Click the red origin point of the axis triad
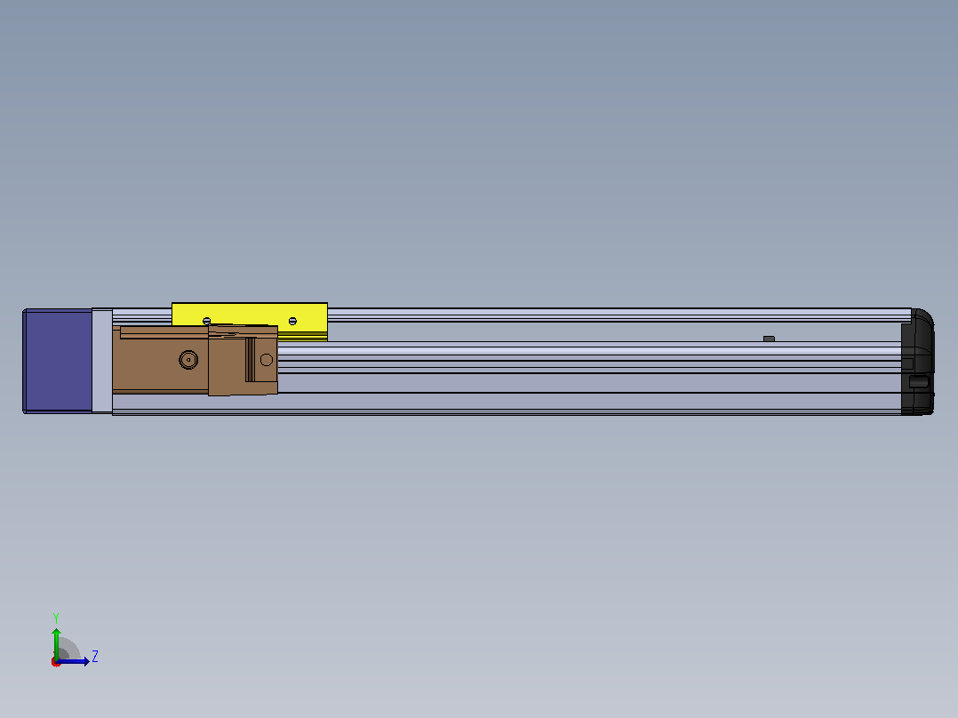The width and height of the screenshot is (958, 718). [x=56, y=662]
